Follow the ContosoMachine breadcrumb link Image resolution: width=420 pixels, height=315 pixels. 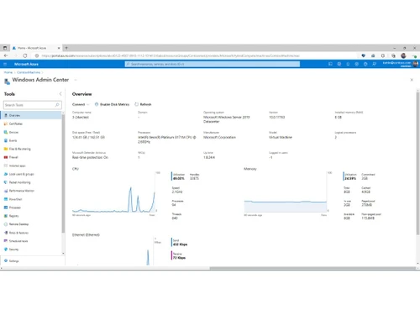(x=29, y=72)
